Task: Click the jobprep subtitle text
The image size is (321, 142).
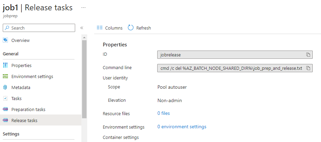Action: pos(10,16)
